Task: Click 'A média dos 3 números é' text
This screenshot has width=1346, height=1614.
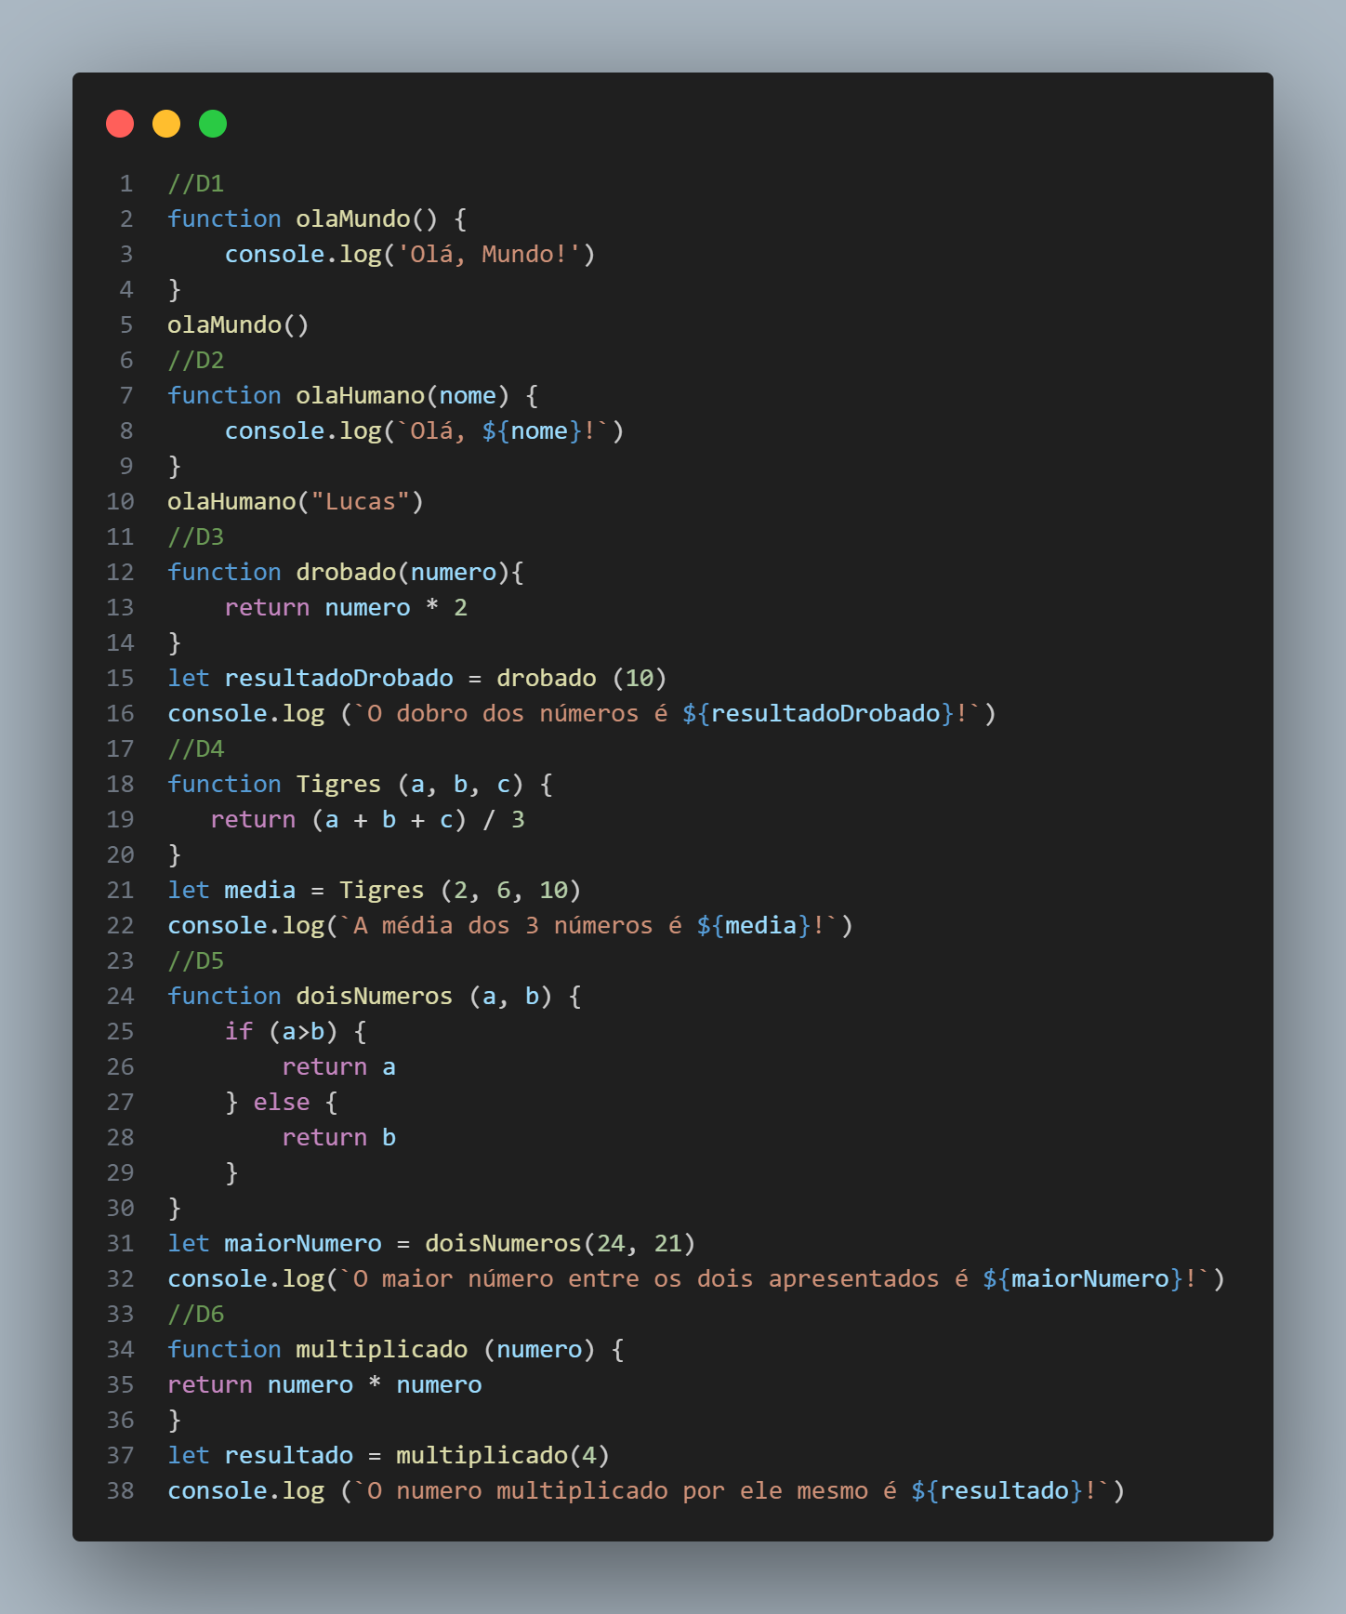Action: pyautogui.click(x=518, y=925)
